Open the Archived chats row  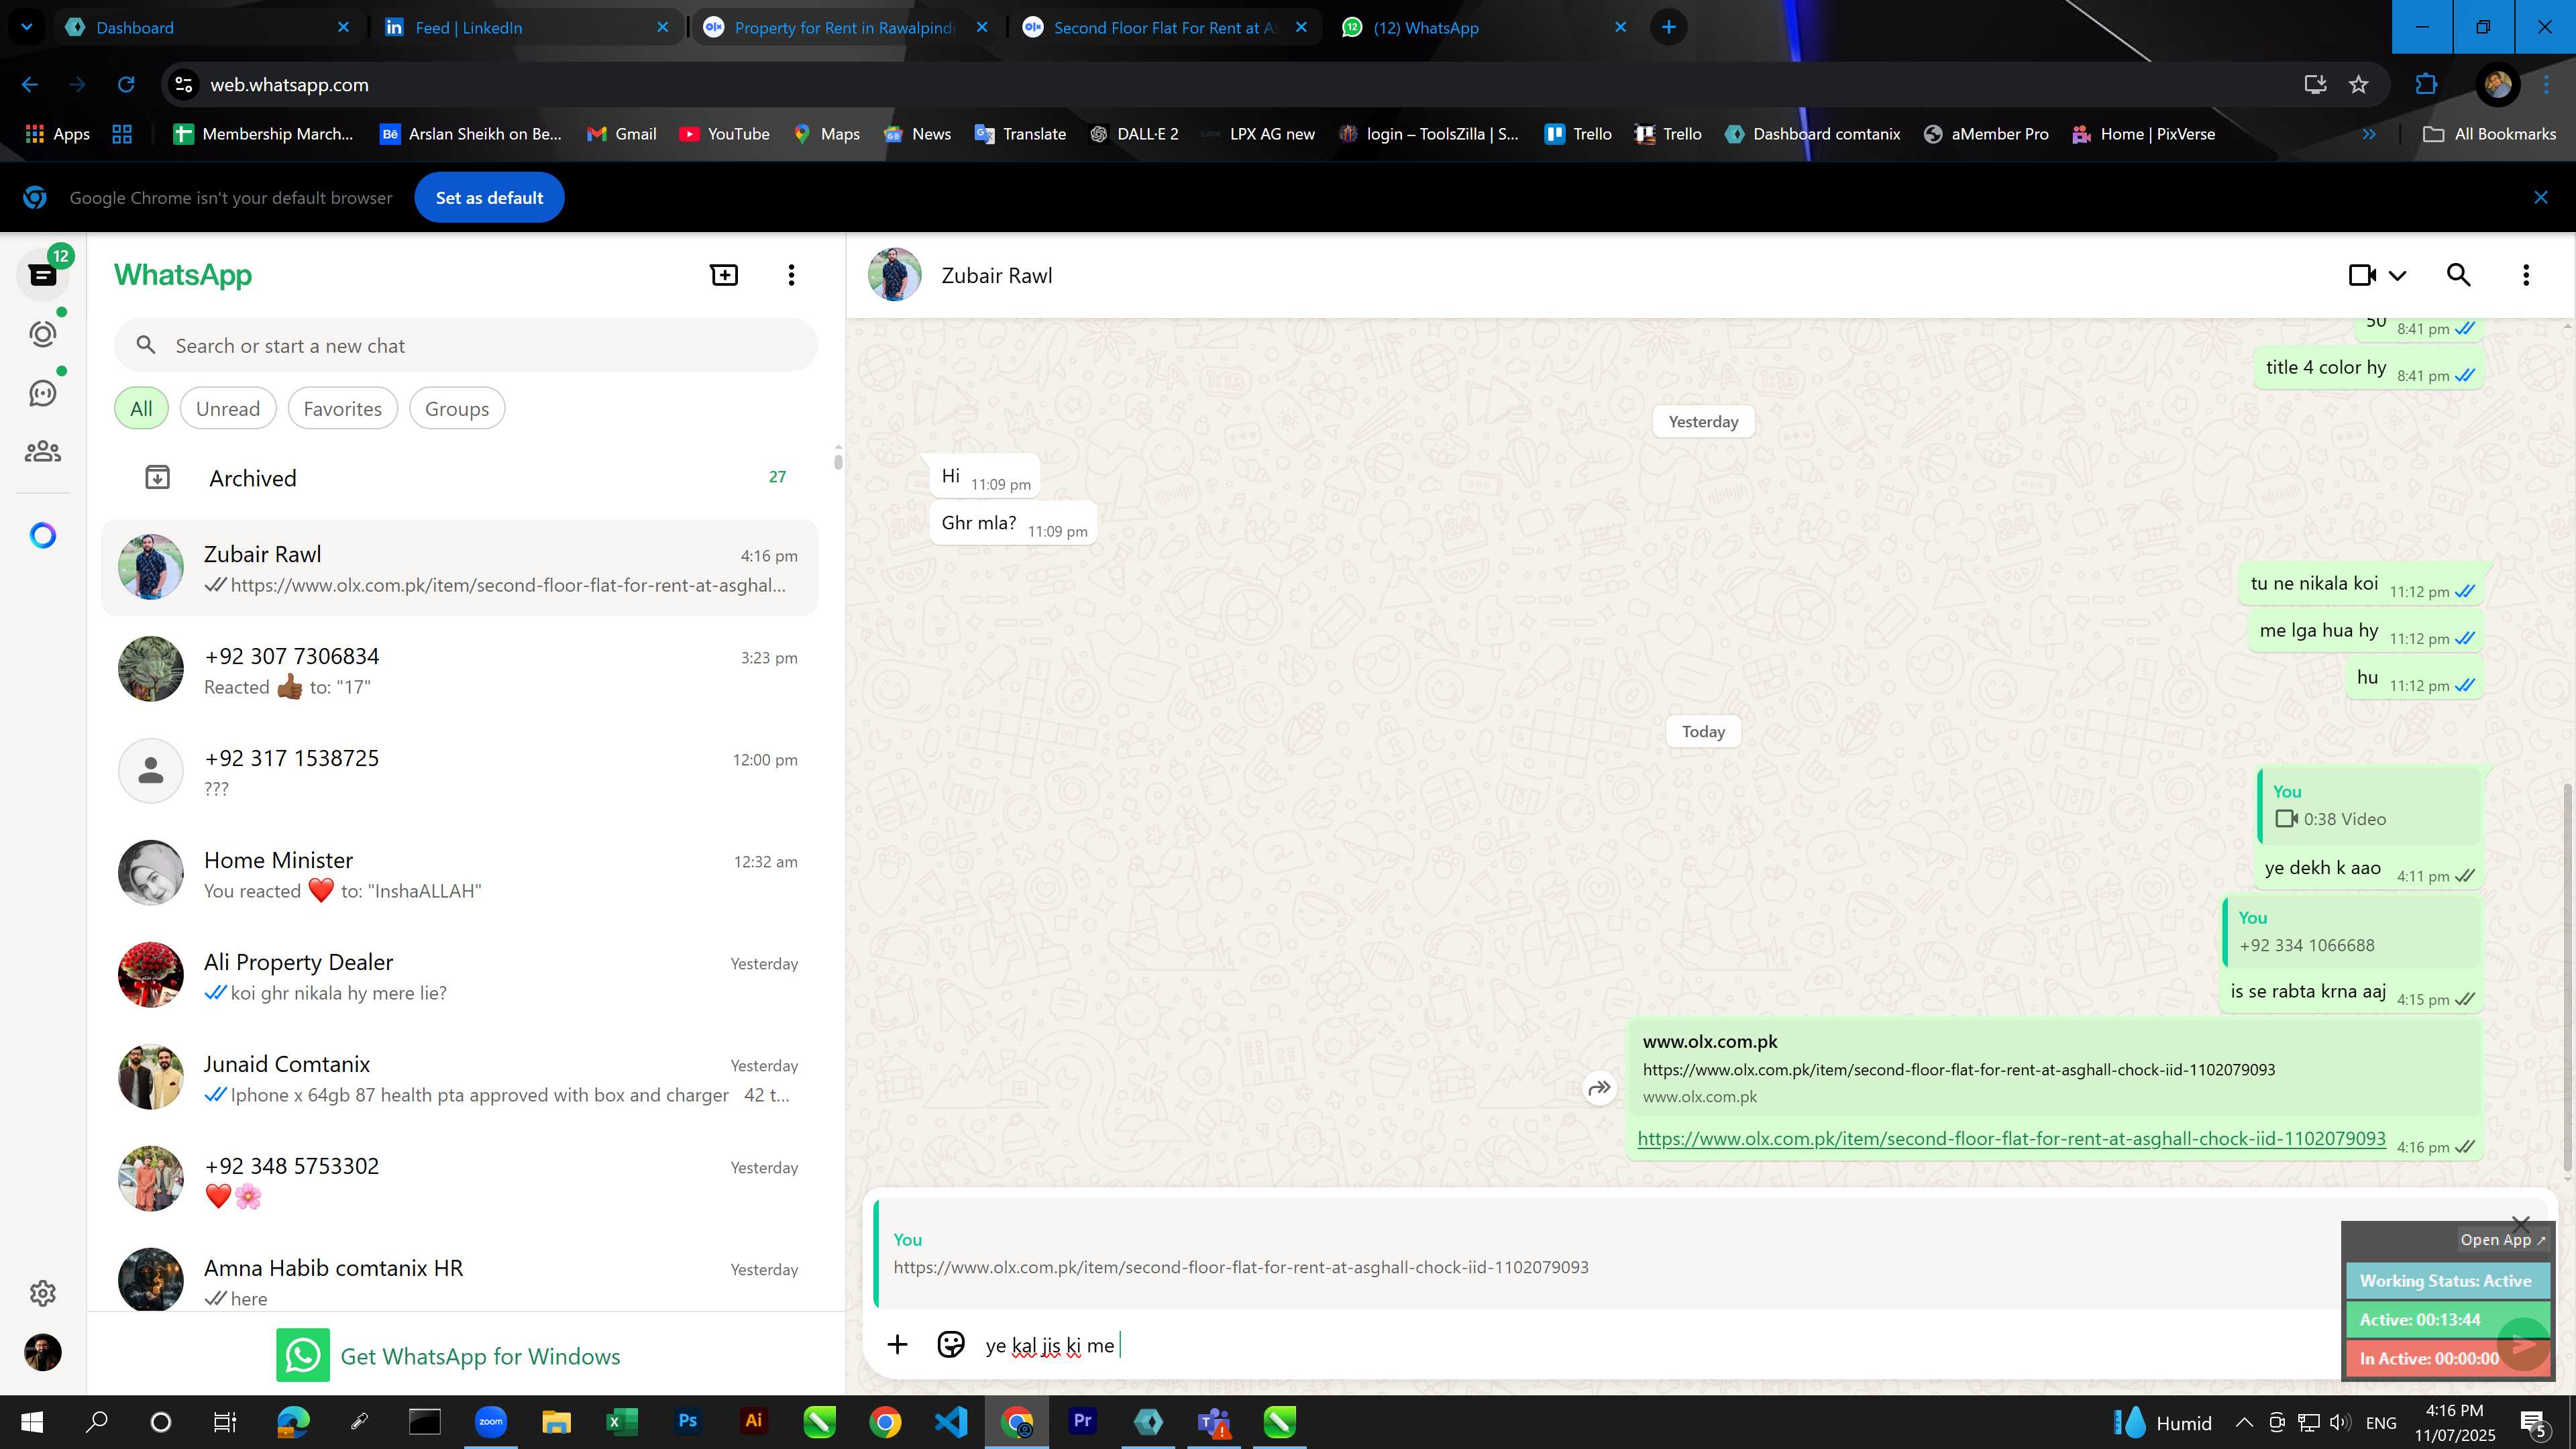click(460, 478)
